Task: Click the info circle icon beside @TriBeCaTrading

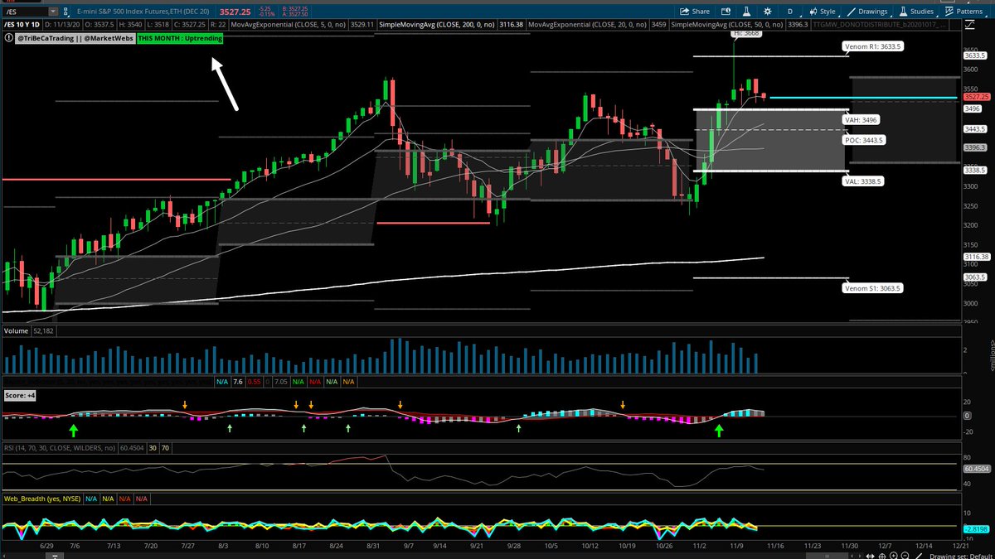Action: coord(8,38)
